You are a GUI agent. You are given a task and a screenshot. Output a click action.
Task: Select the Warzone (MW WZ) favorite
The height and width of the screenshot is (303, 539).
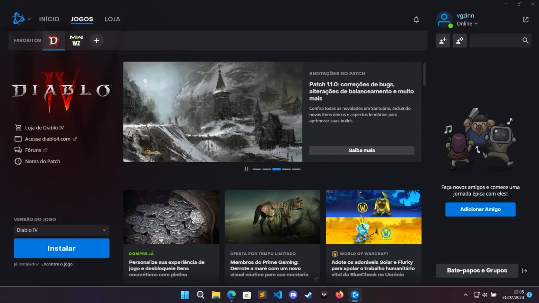coord(76,40)
